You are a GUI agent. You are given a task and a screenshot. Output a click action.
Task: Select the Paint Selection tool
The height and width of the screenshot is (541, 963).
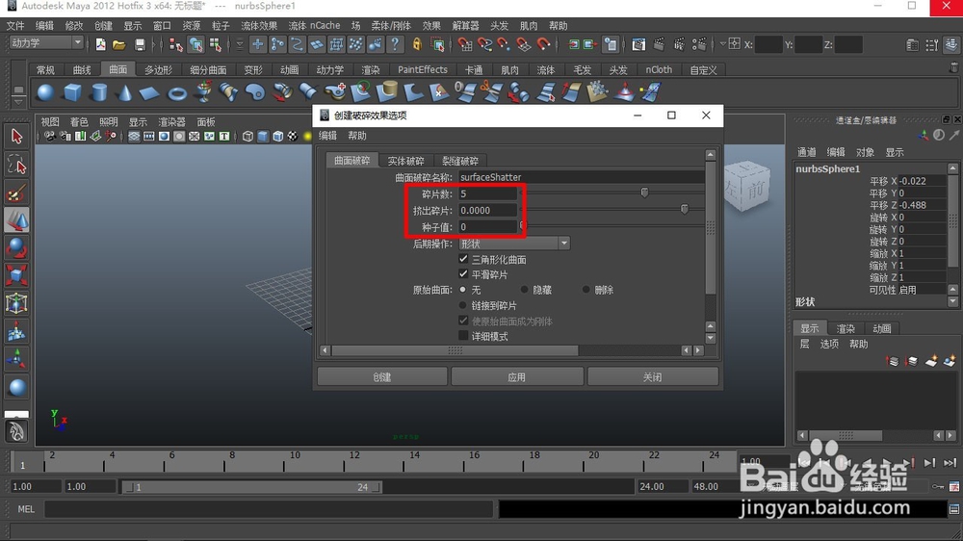[16, 193]
